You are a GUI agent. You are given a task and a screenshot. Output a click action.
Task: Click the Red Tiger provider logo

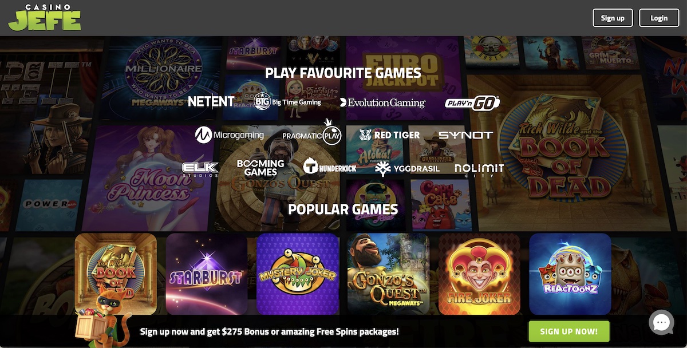tap(389, 135)
